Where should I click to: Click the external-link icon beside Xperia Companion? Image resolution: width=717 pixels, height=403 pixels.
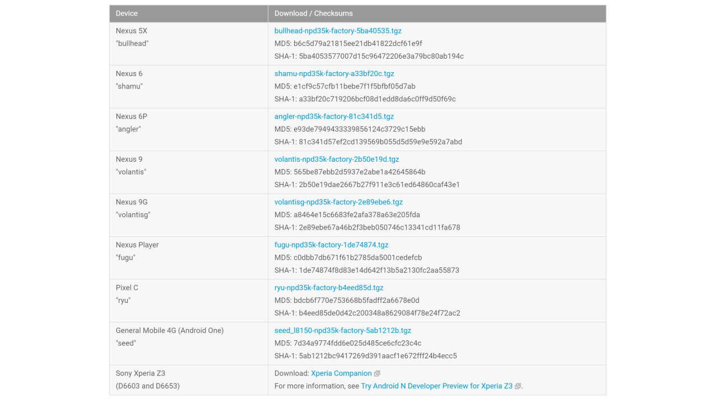[377, 373]
